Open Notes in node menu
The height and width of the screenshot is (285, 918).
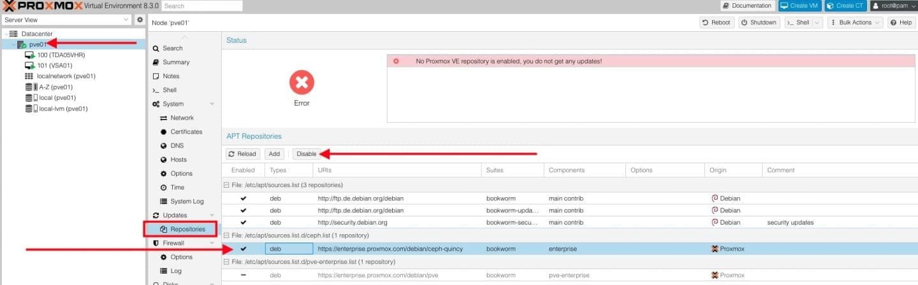pyautogui.click(x=171, y=76)
